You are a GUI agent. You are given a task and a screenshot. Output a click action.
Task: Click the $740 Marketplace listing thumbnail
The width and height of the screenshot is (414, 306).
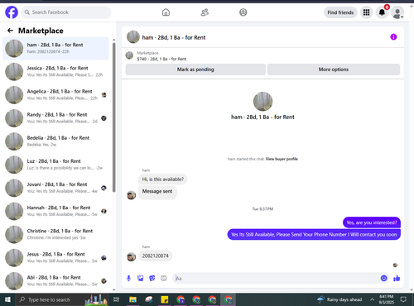pyautogui.click(x=129, y=55)
